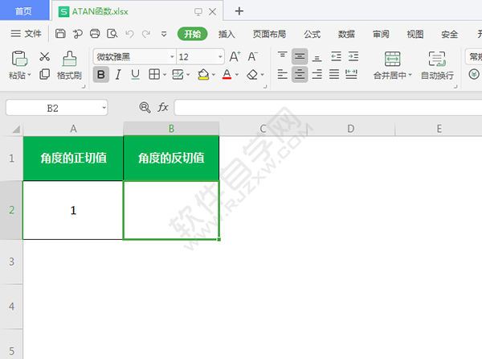Increase indent icon
The image size is (482, 359).
click(353, 56)
